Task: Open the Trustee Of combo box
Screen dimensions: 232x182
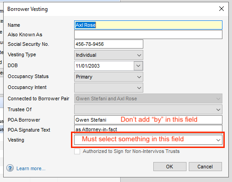Action: coord(148,109)
